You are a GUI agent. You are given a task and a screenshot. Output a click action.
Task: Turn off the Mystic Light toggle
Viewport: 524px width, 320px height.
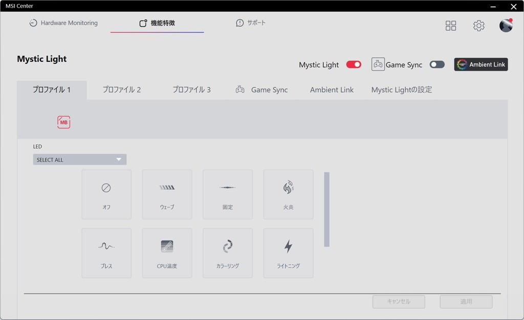click(x=354, y=64)
